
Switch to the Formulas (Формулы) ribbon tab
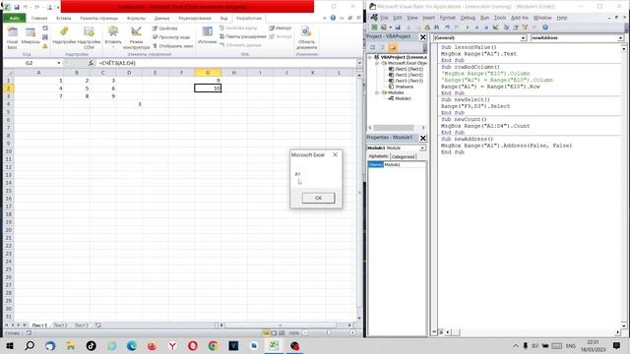tap(136, 18)
